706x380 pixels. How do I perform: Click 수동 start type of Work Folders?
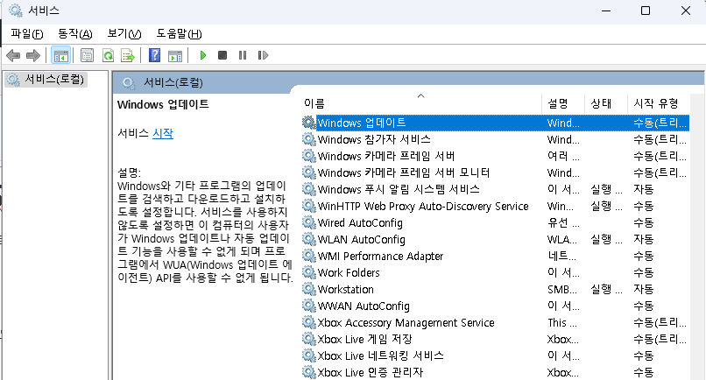[644, 273]
